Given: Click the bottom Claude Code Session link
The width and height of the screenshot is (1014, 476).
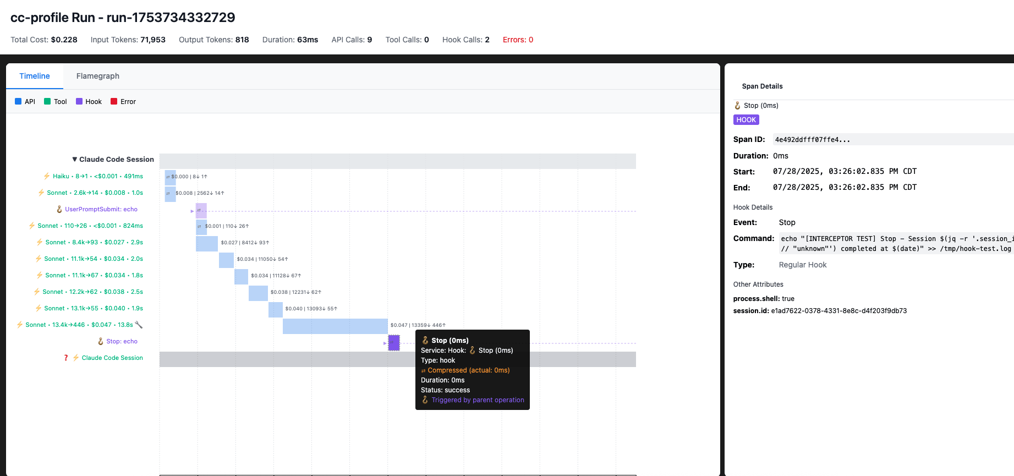Looking at the screenshot, I should coord(112,358).
